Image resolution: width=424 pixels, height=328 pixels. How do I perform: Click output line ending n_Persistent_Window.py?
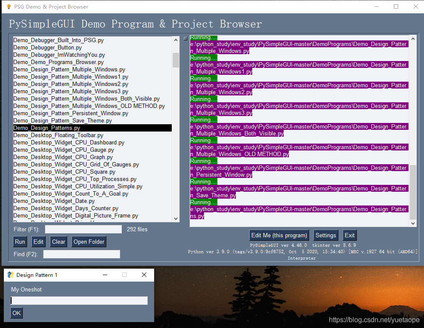(x=221, y=175)
